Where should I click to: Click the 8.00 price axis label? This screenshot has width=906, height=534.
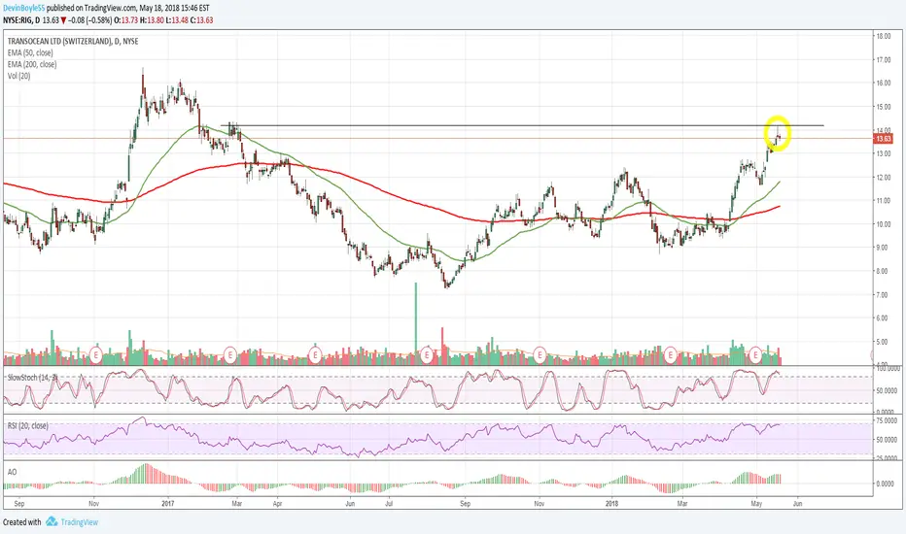click(884, 271)
